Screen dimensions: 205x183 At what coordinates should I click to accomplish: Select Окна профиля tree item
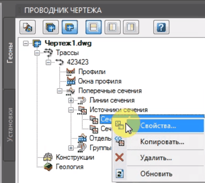[100, 81]
